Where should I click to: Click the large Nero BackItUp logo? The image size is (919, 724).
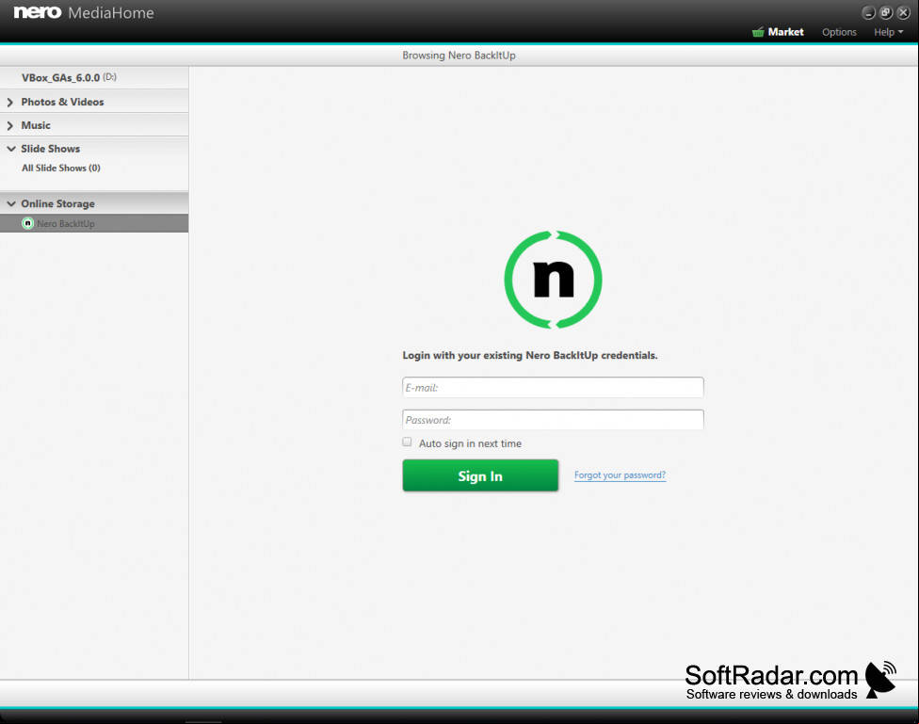(553, 280)
